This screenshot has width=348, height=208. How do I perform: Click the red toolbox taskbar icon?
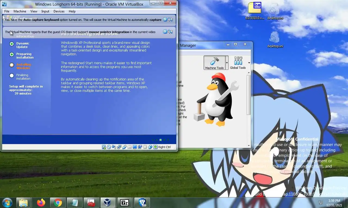(x=91, y=203)
